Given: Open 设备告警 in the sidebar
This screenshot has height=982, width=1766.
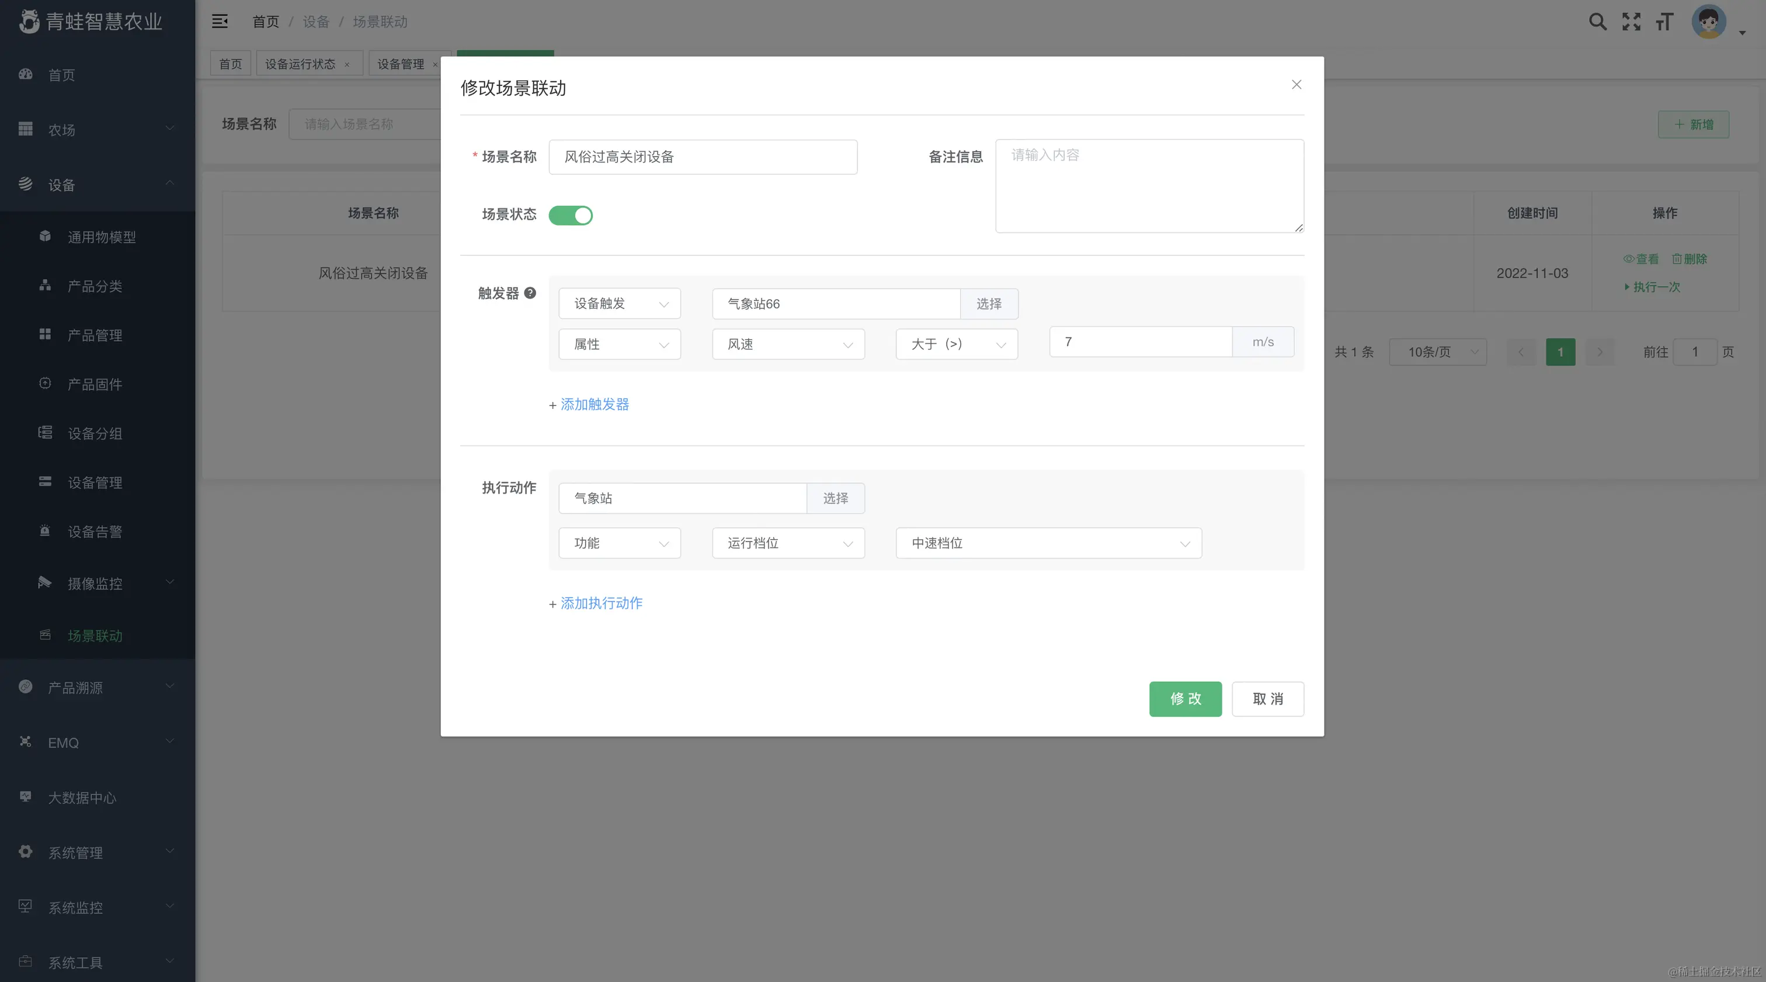Looking at the screenshot, I should tap(95, 531).
